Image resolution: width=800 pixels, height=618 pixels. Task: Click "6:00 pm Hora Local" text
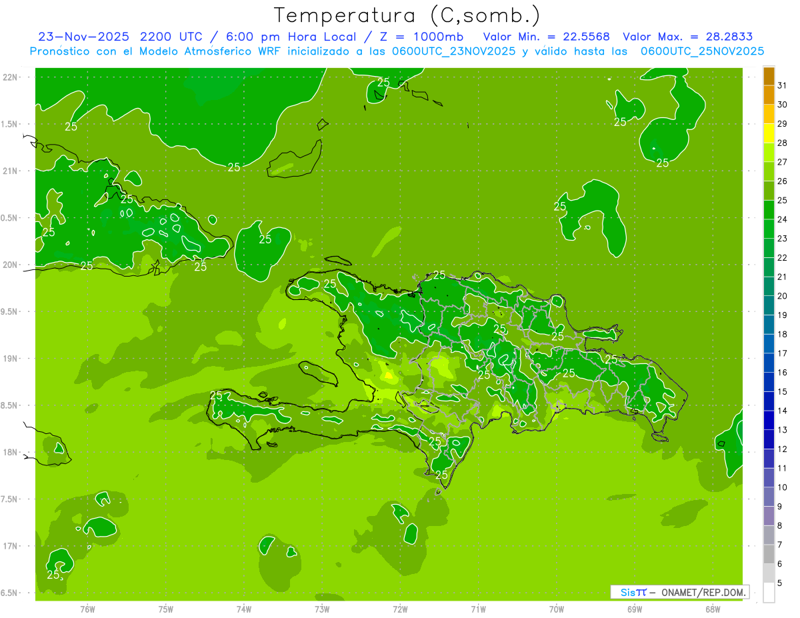(x=289, y=37)
